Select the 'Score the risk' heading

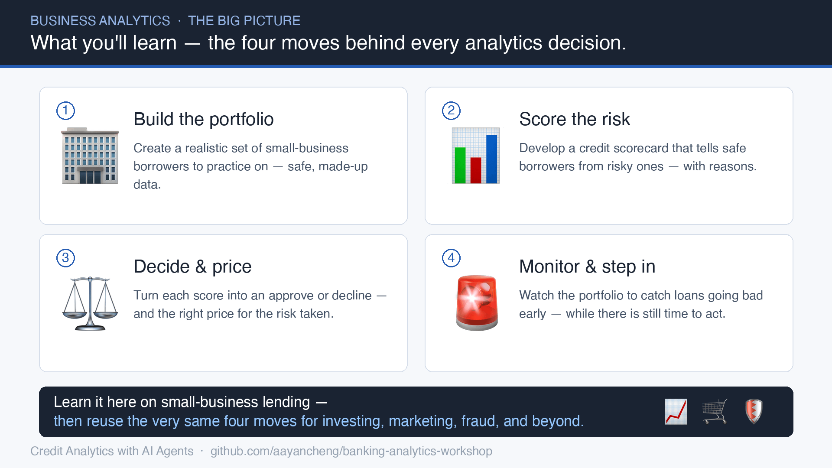575,119
